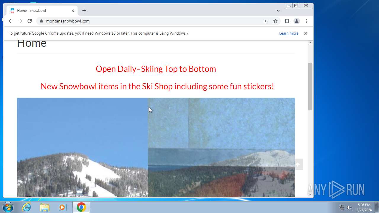This screenshot has height=213, width=379.
Task: Click 'Open Daily–Skiing Top to Bottom' text
Action: (x=156, y=69)
